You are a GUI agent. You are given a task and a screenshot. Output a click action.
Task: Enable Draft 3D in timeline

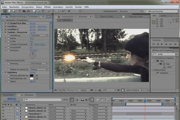pyautogui.click(x=76, y=100)
